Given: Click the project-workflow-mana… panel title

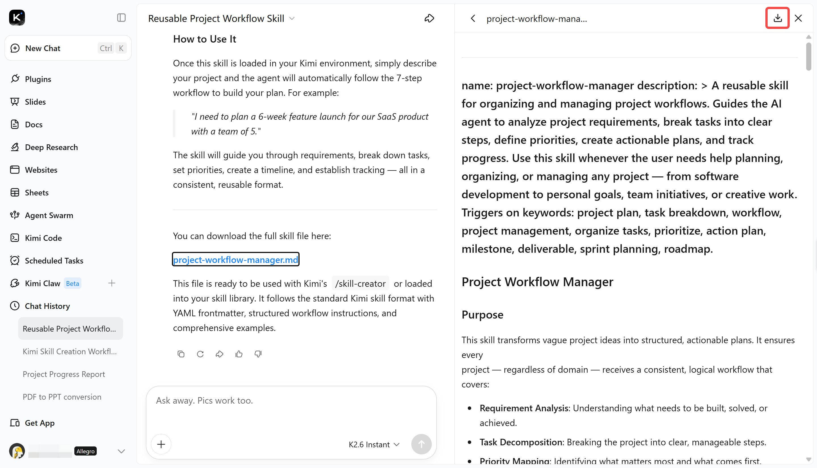Looking at the screenshot, I should (x=536, y=19).
